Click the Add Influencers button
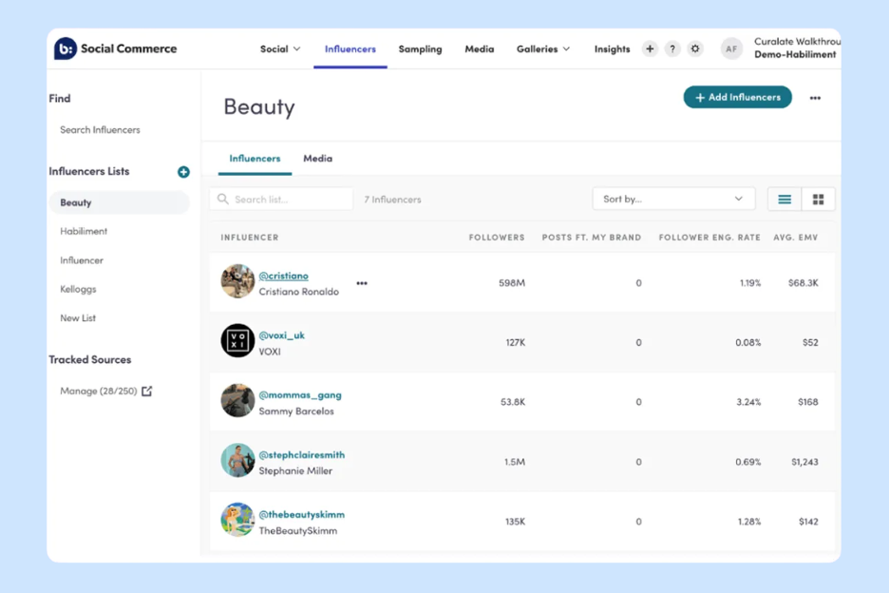The image size is (889, 593). pyautogui.click(x=737, y=97)
